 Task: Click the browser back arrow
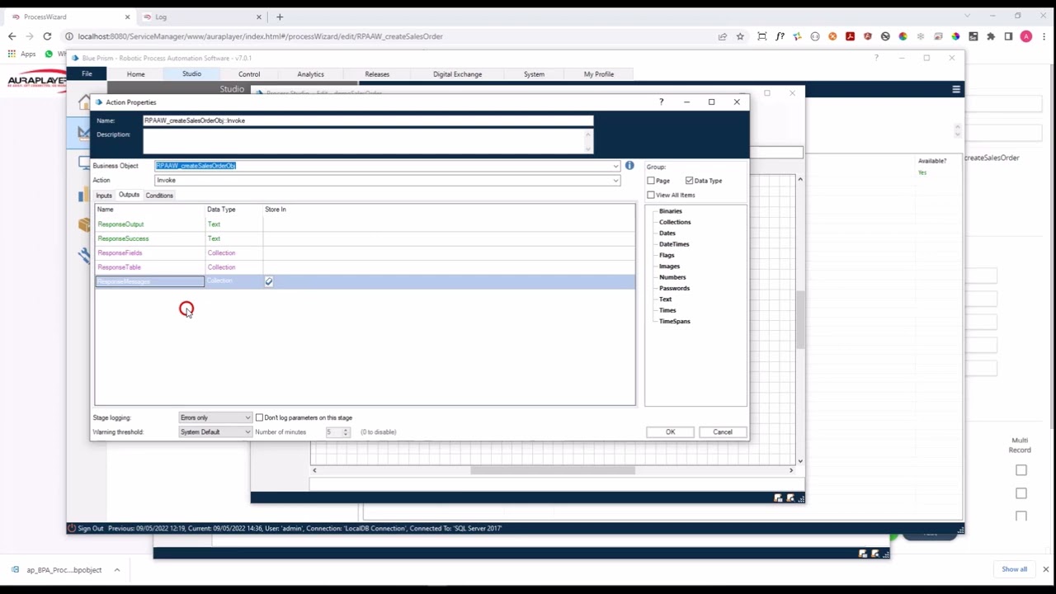(12, 36)
